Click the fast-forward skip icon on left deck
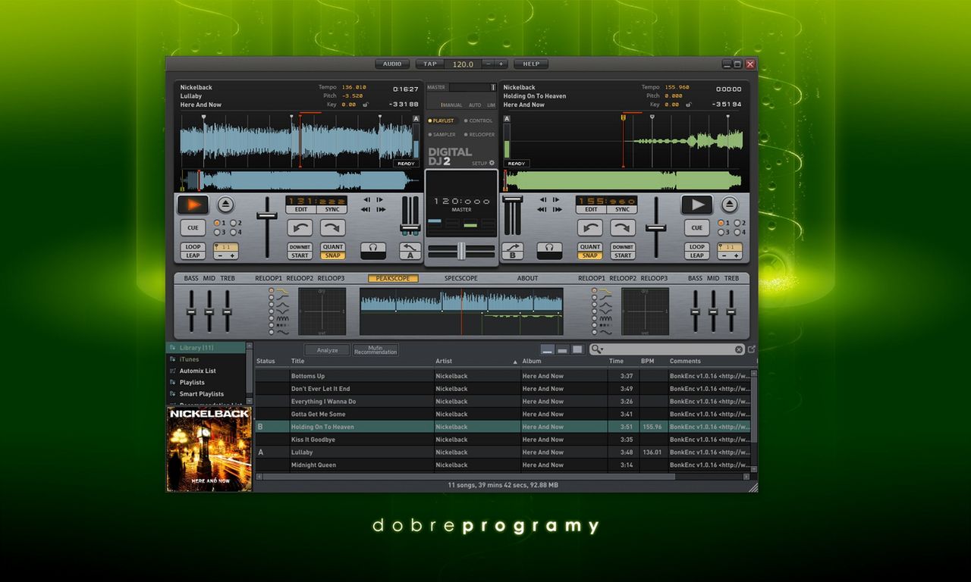The width and height of the screenshot is (971, 582). pos(379,209)
